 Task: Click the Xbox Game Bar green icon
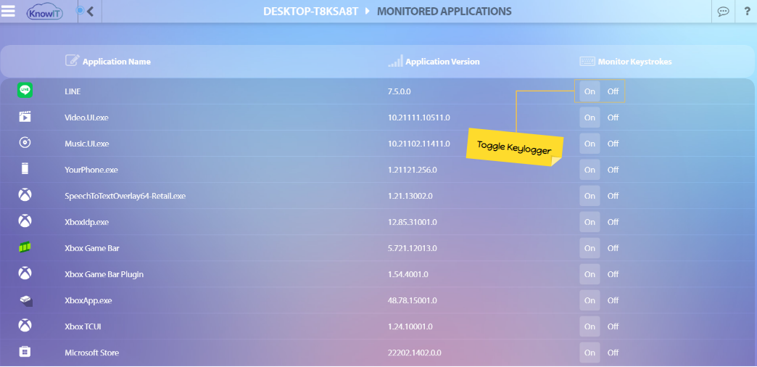click(x=25, y=247)
